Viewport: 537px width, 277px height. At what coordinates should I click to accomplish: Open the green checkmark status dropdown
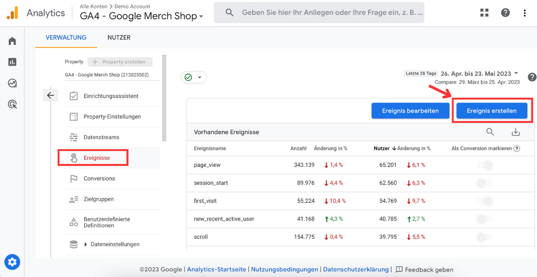click(x=194, y=77)
